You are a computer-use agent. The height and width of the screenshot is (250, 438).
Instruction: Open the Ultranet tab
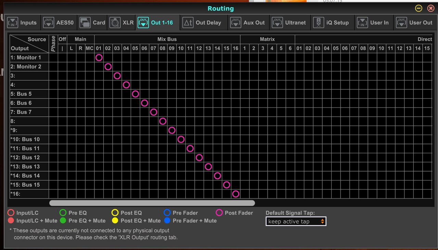pyautogui.click(x=289, y=23)
